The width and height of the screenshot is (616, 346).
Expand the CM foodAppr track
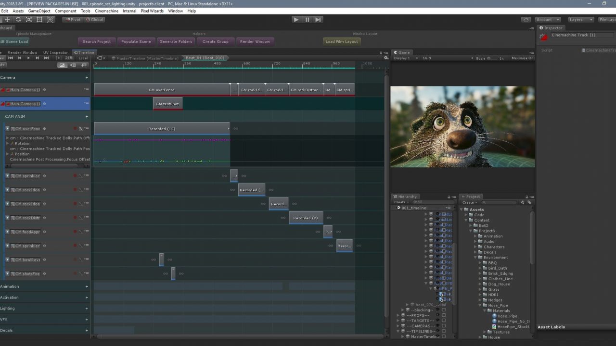pos(7,232)
